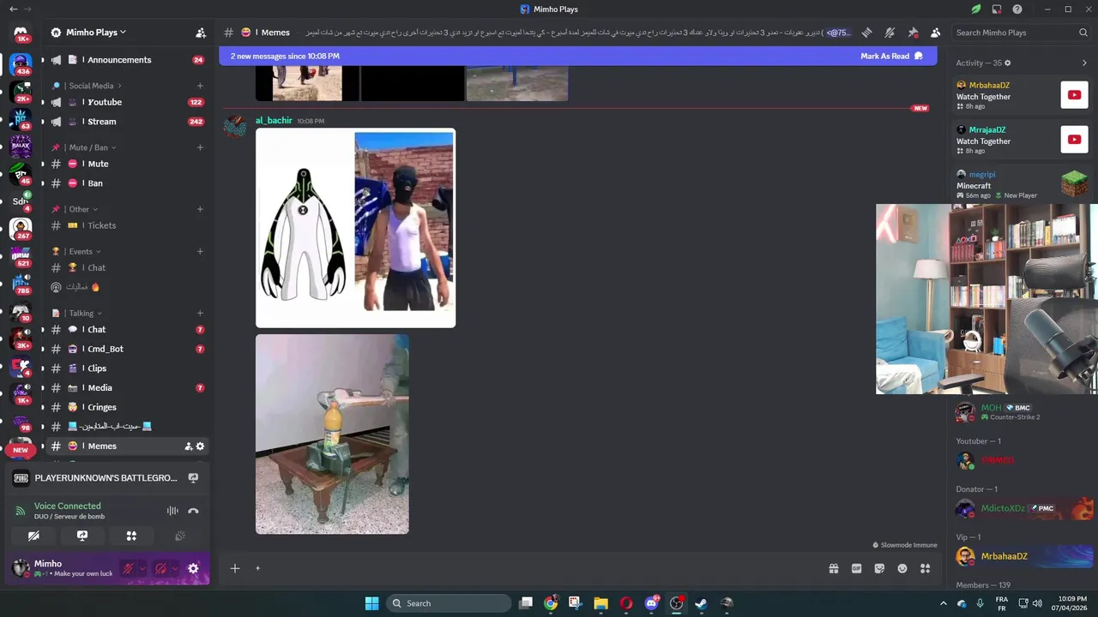Click the message attachment plus button

(234, 568)
